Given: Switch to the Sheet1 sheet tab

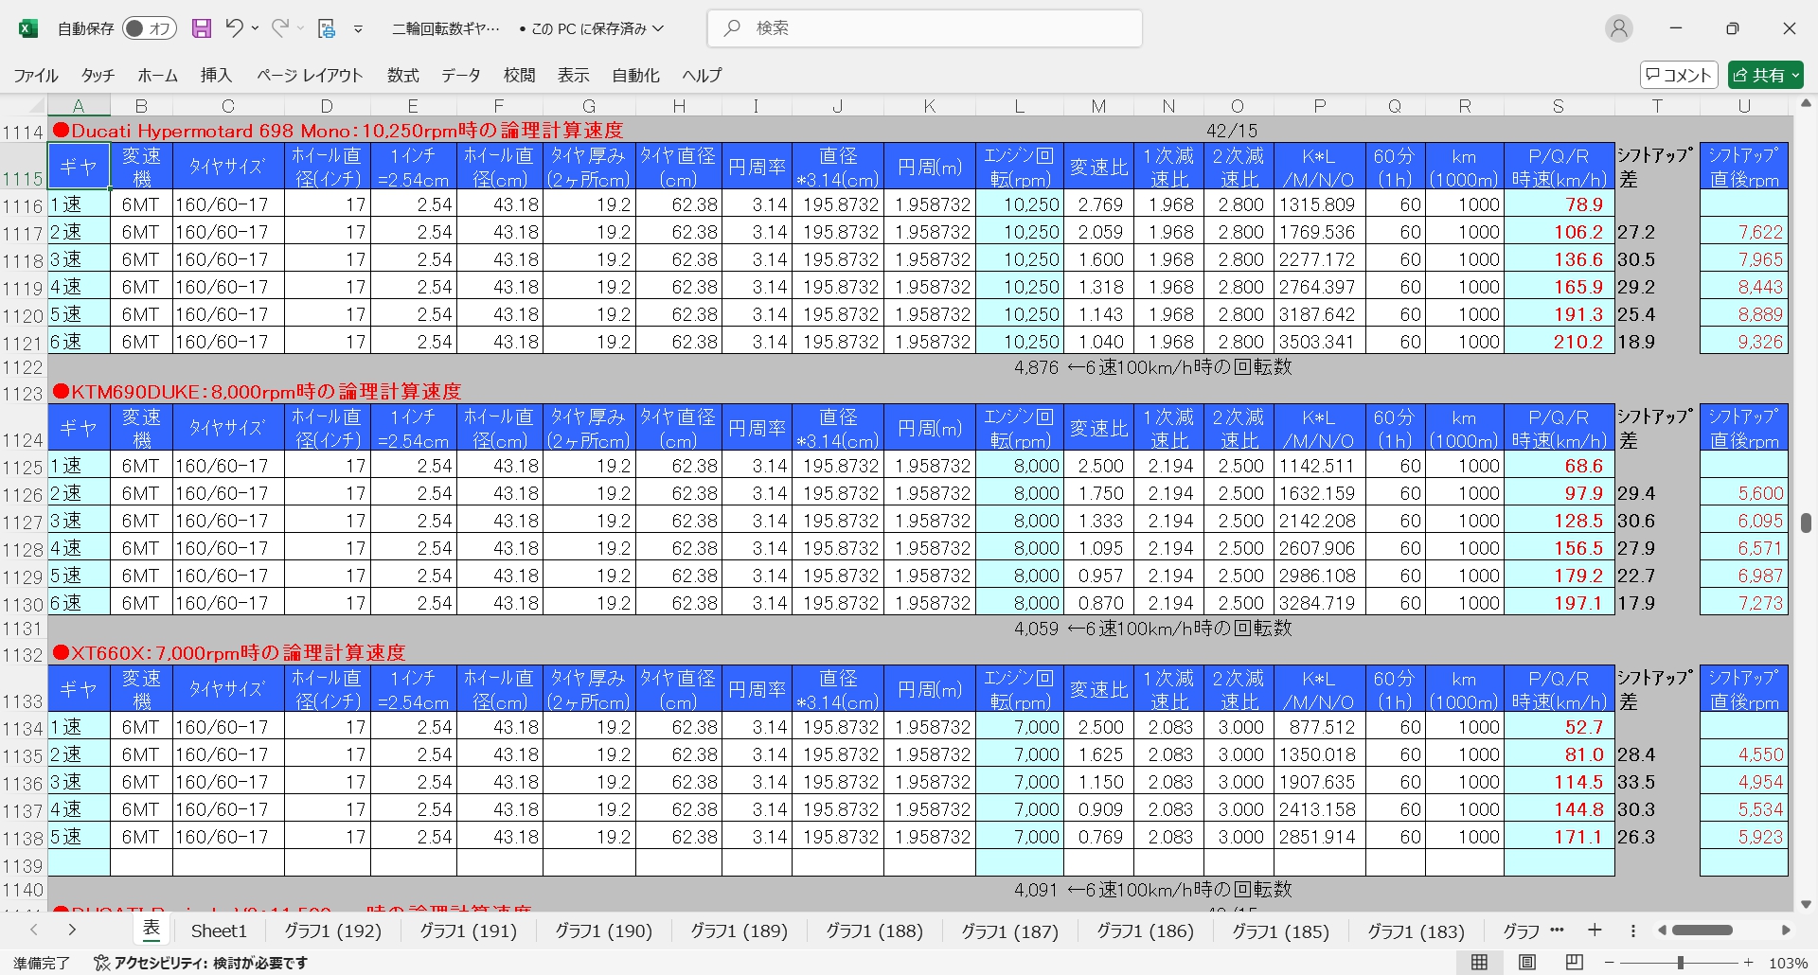Looking at the screenshot, I should point(219,931).
